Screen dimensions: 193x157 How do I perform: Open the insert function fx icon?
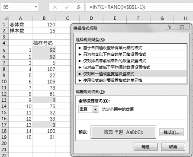coord(78,7)
